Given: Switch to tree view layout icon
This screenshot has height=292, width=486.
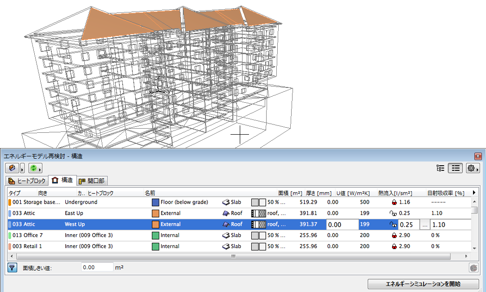Looking at the screenshot, I should (440, 168).
